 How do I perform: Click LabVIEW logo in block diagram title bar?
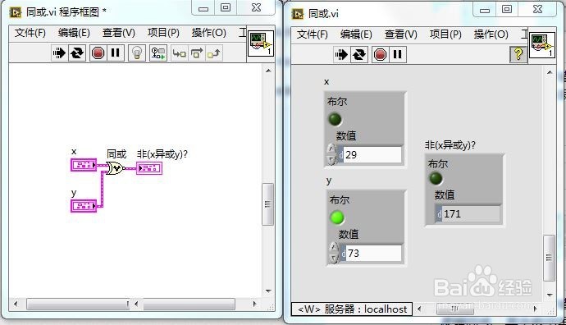(x=15, y=12)
